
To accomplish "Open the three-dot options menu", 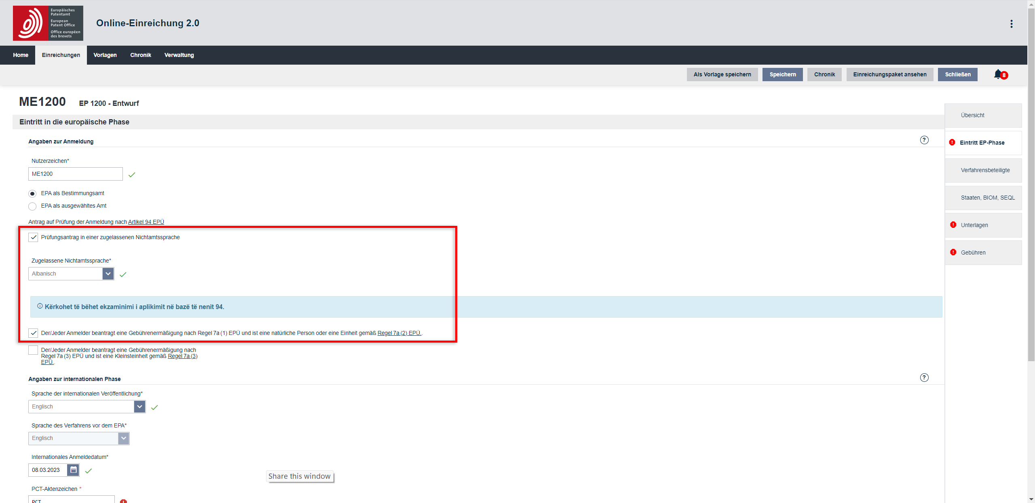I will 1011,24.
